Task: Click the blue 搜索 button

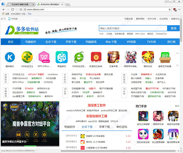Action: coord(174,28)
